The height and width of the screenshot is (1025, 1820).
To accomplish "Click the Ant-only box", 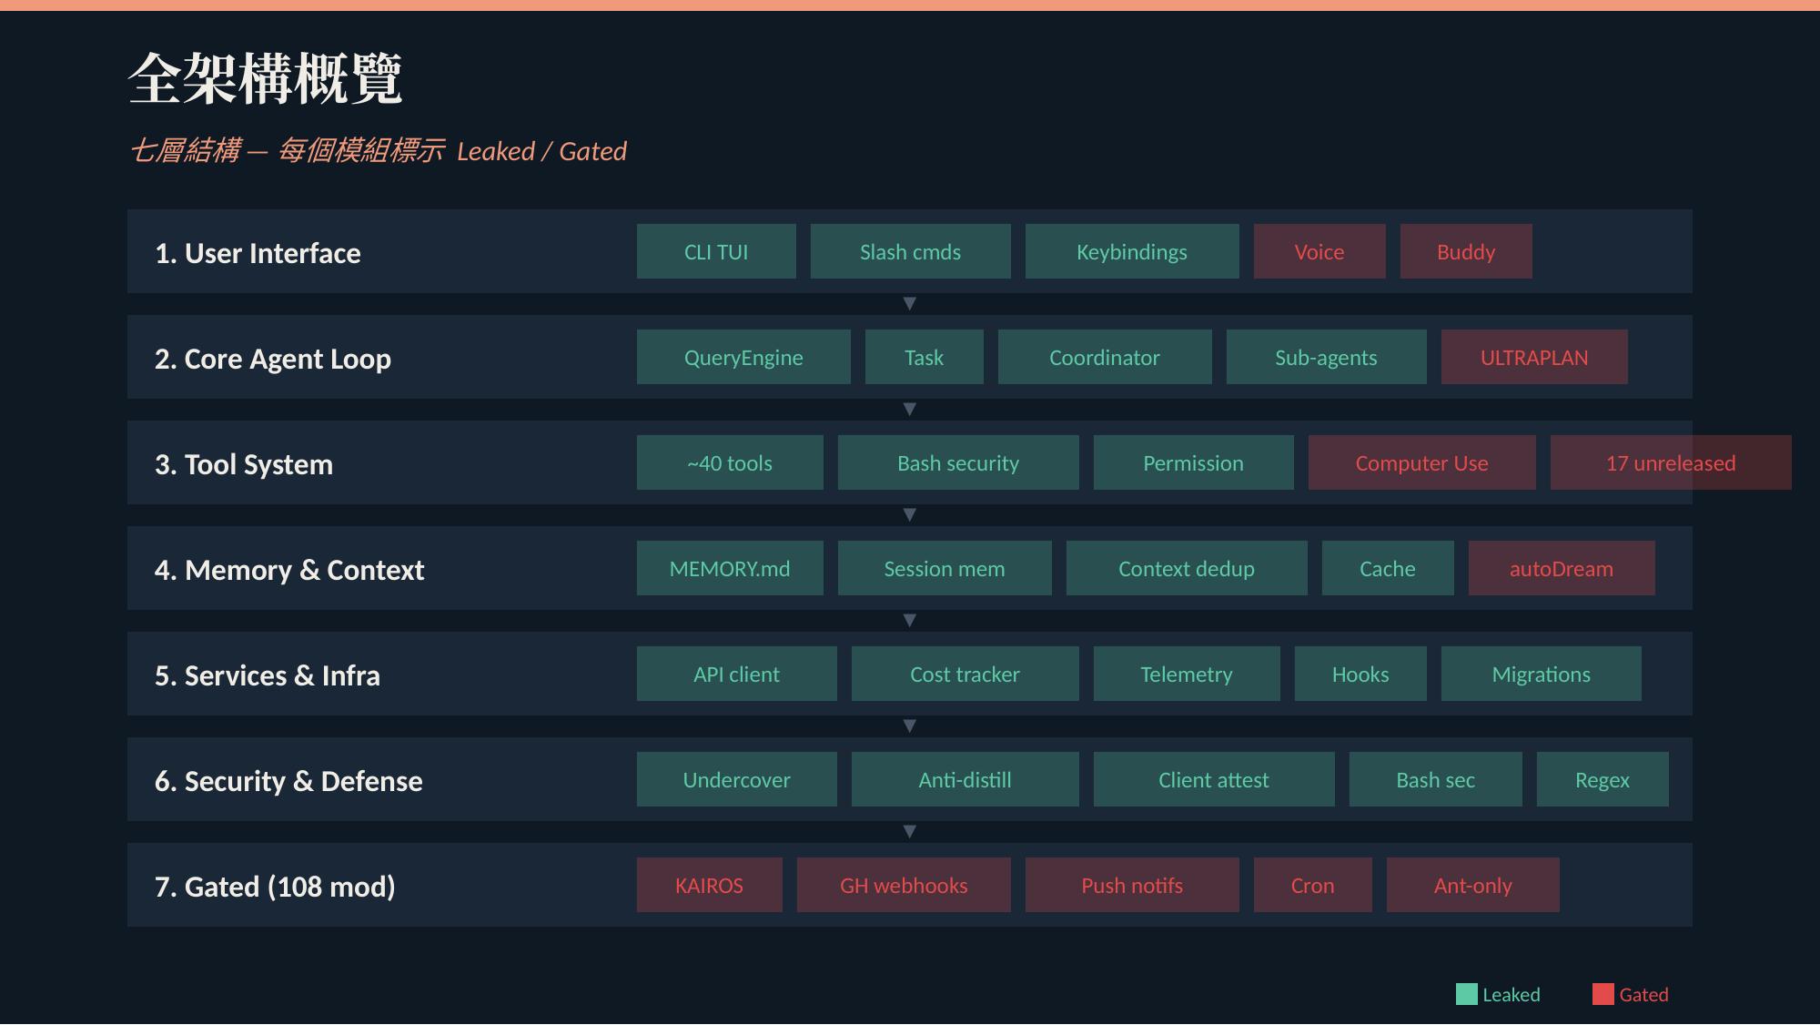I will click(1473, 885).
